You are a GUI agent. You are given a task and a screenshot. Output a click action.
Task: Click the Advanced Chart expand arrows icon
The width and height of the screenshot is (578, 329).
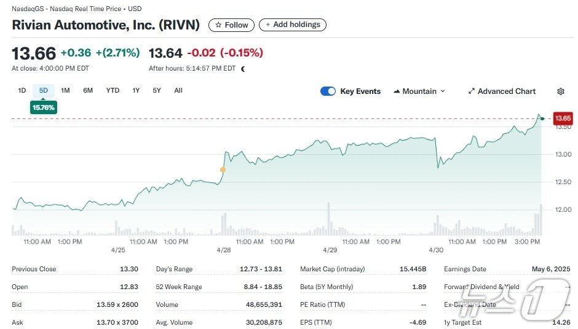click(x=472, y=91)
